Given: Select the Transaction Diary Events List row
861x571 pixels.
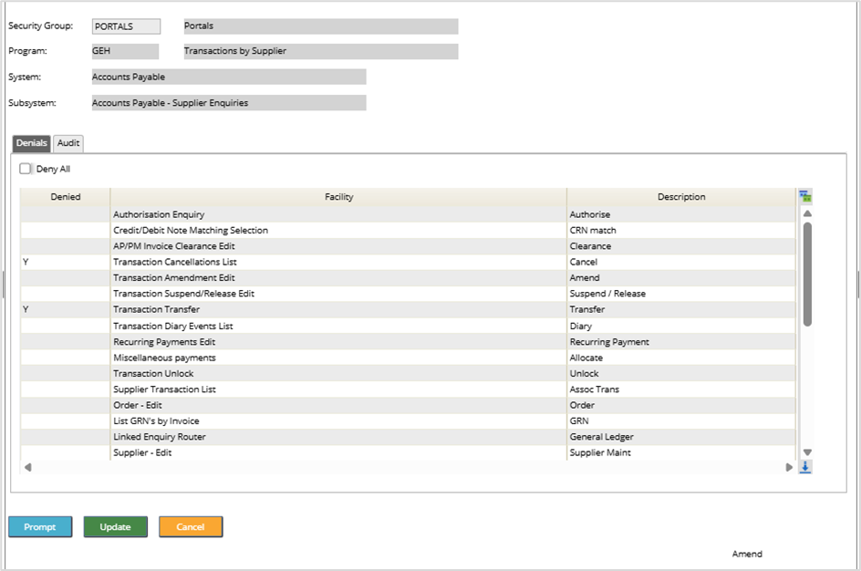Looking at the screenshot, I should [x=408, y=327].
